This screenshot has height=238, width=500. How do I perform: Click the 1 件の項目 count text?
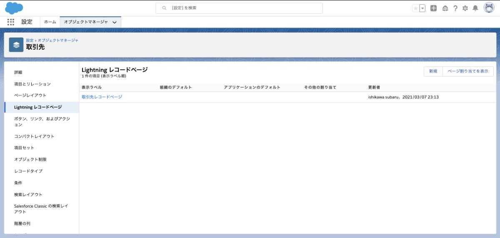[104, 76]
